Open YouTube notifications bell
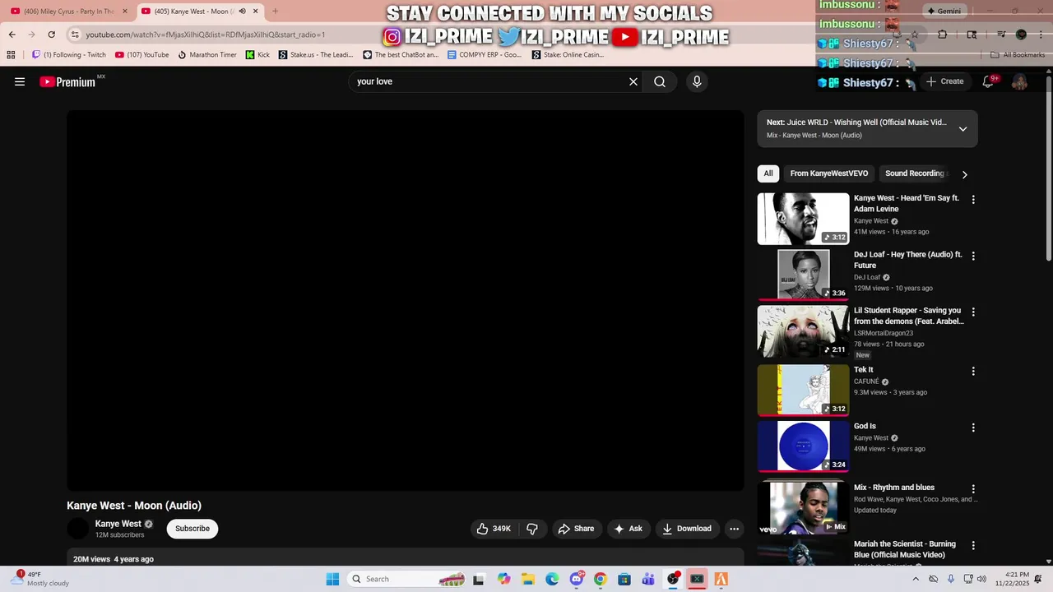The height and width of the screenshot is (592, 1053). (x=988, y=81)
